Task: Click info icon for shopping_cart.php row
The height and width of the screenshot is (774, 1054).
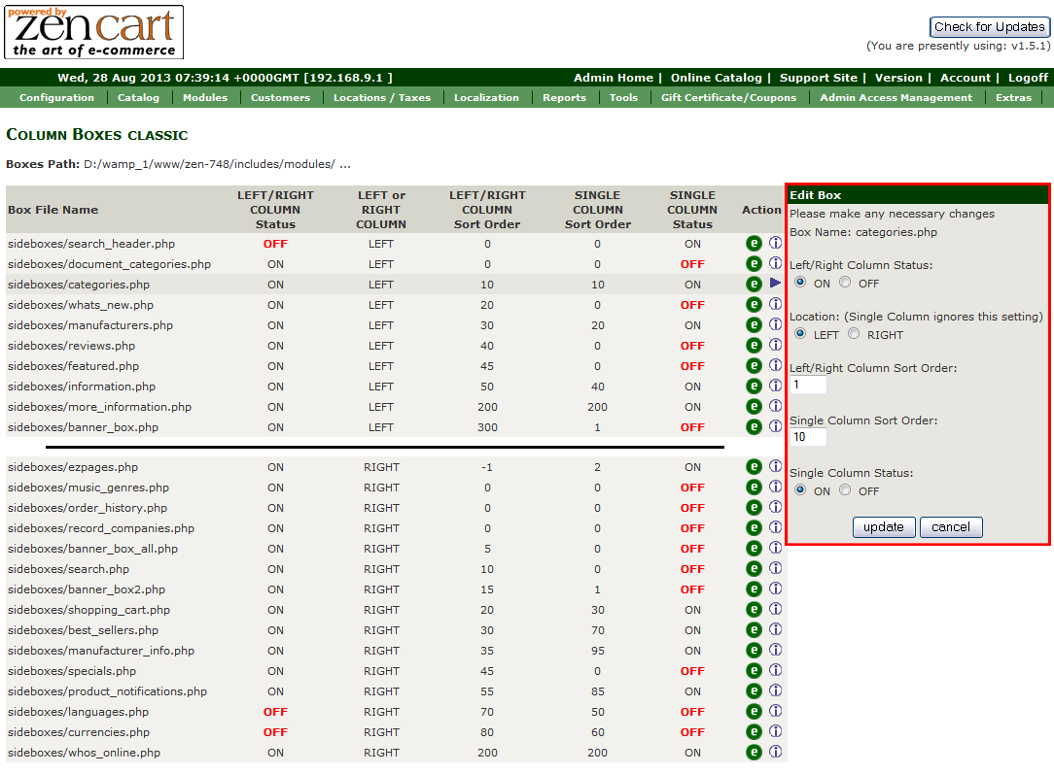Action: (x=775, y=610)
